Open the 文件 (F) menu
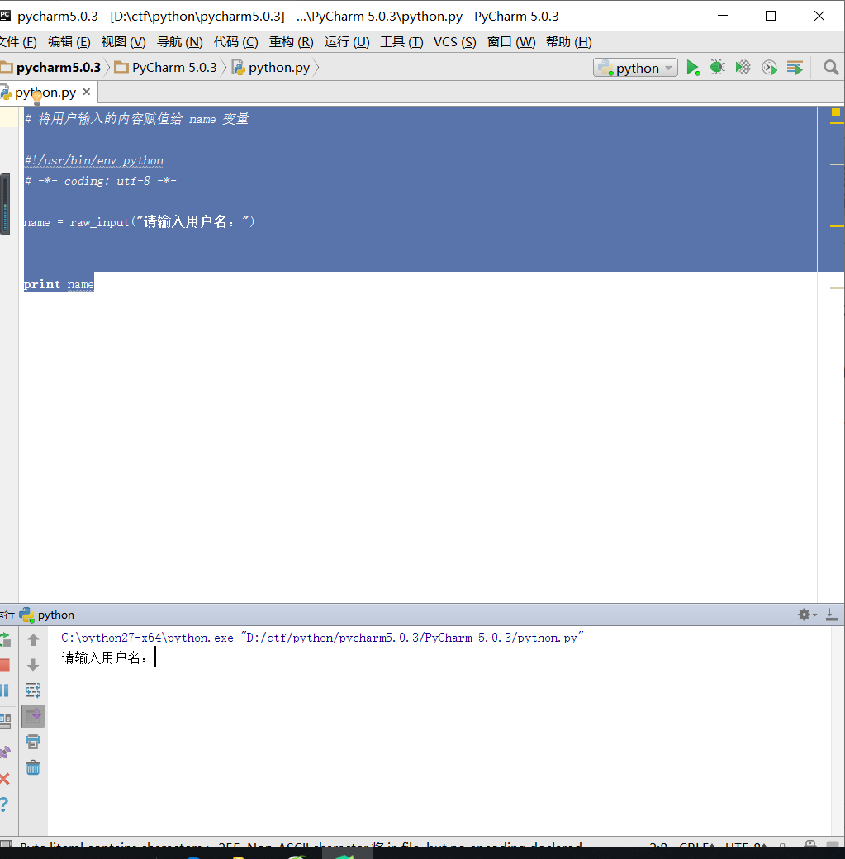Image resolution: width=845 pixels, height=859 pixels. click(18, 42)
